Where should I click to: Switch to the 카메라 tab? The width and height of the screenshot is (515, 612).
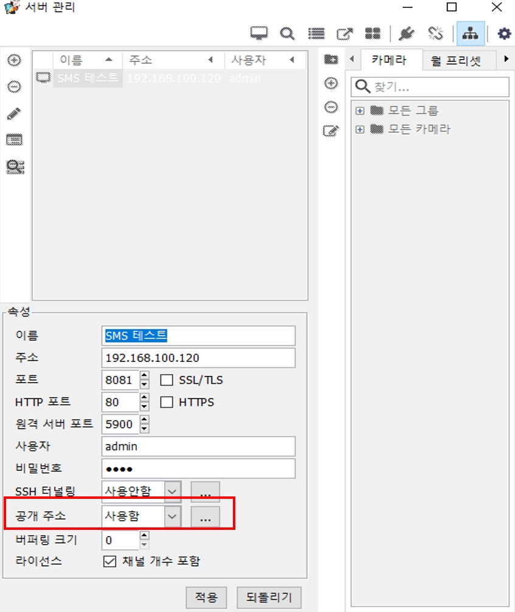click(x=389, y=61)
